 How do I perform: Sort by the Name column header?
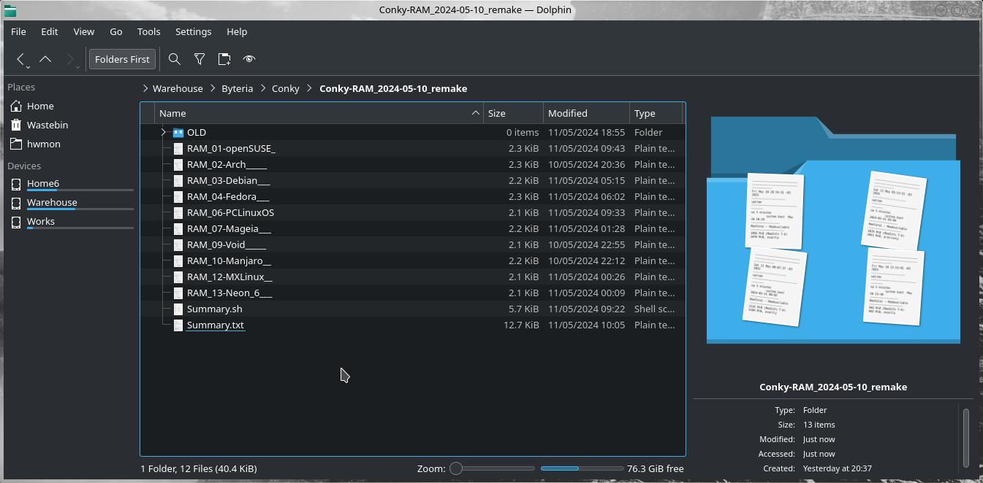(319, 113)
